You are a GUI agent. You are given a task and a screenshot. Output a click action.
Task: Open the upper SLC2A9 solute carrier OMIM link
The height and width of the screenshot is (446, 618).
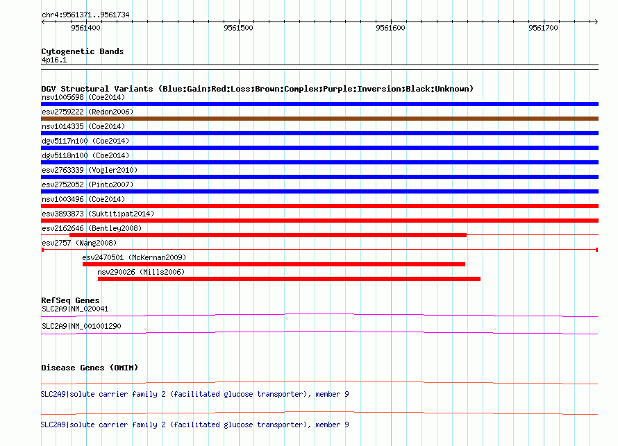coord(194,394)
